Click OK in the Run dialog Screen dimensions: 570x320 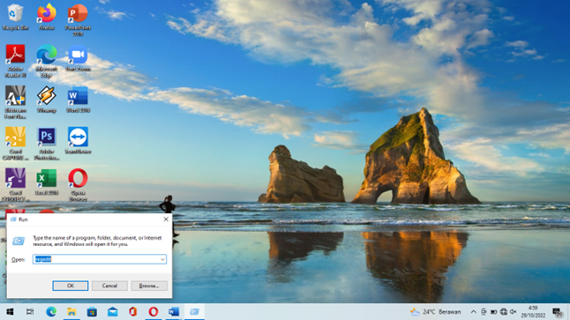click(71, 286)
